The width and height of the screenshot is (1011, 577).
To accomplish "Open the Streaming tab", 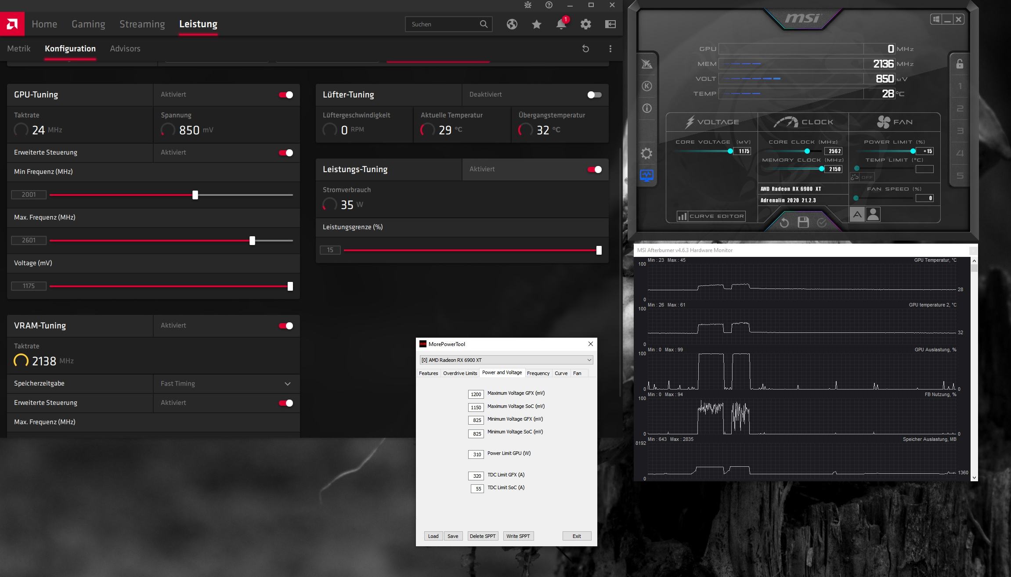I will coord(142,24).
